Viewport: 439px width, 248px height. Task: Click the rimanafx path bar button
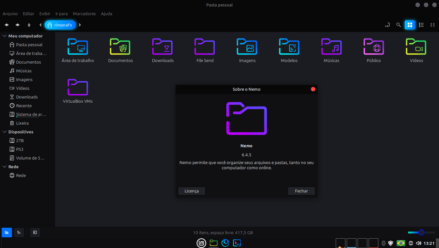(x=60, y=25)
